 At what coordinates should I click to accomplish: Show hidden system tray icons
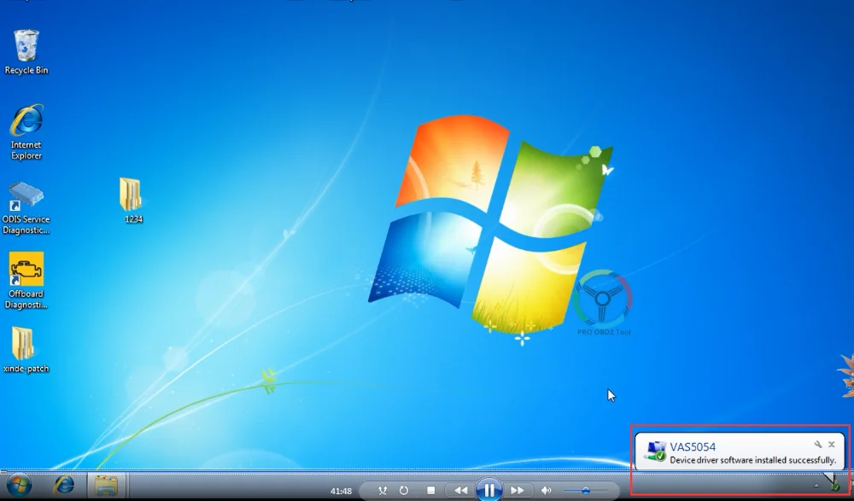[816, 486]
